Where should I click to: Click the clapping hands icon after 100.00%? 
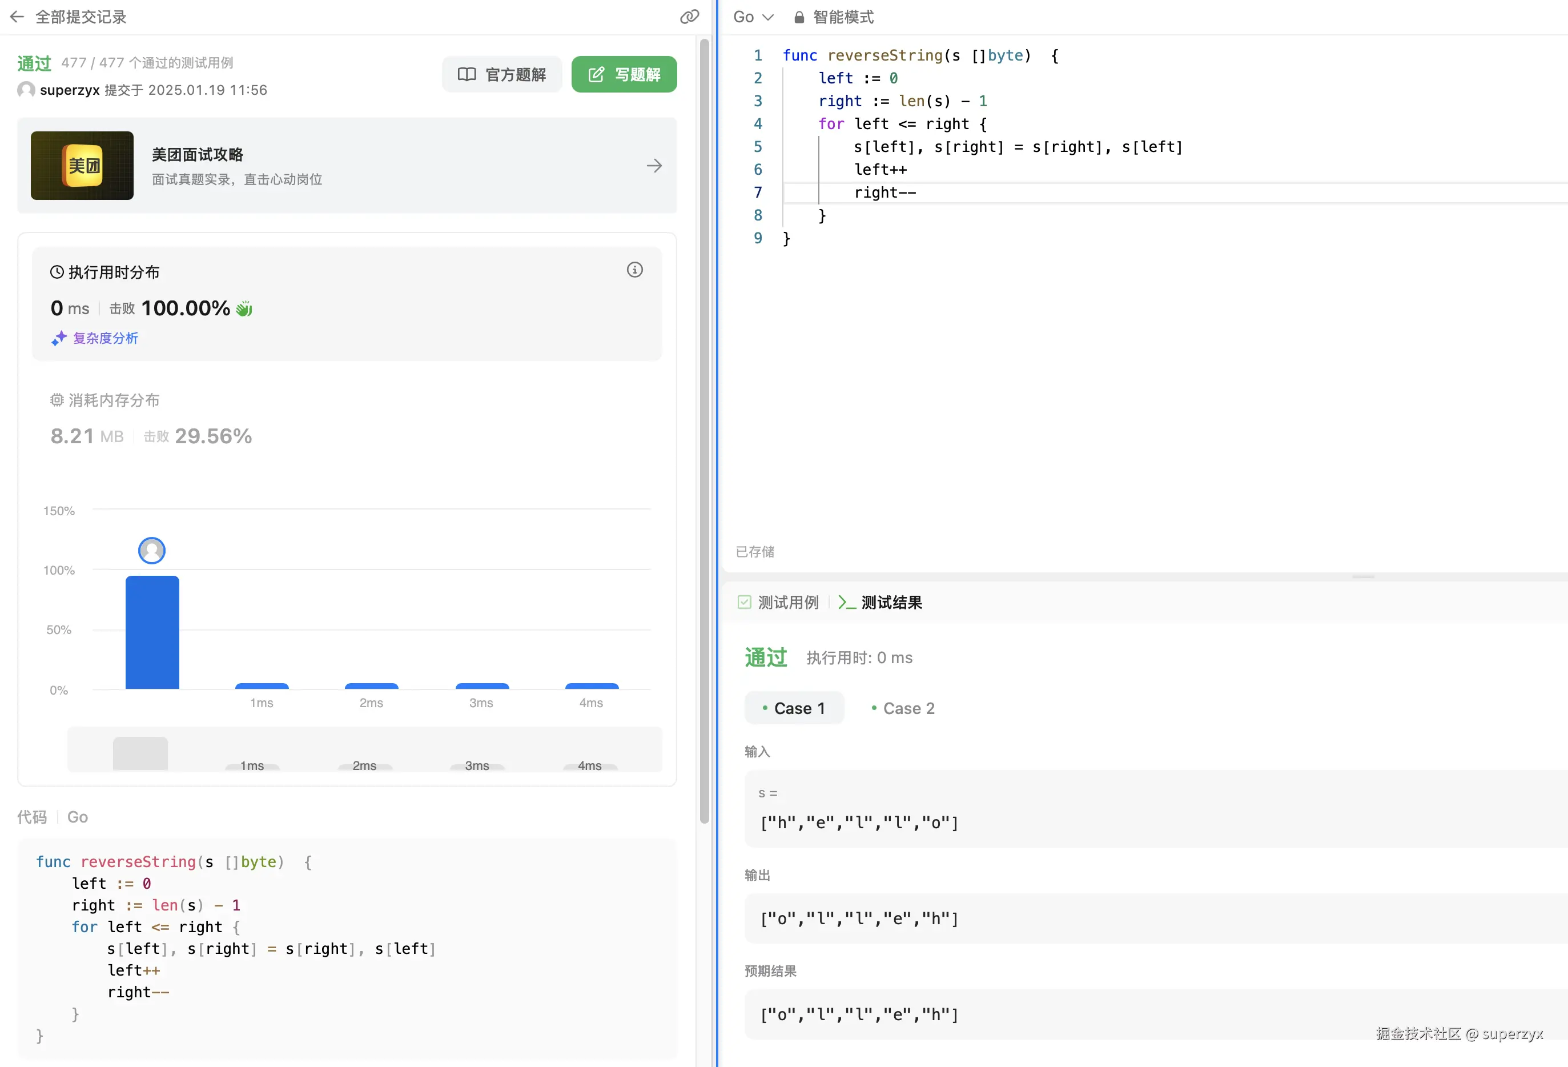(244, 308)
